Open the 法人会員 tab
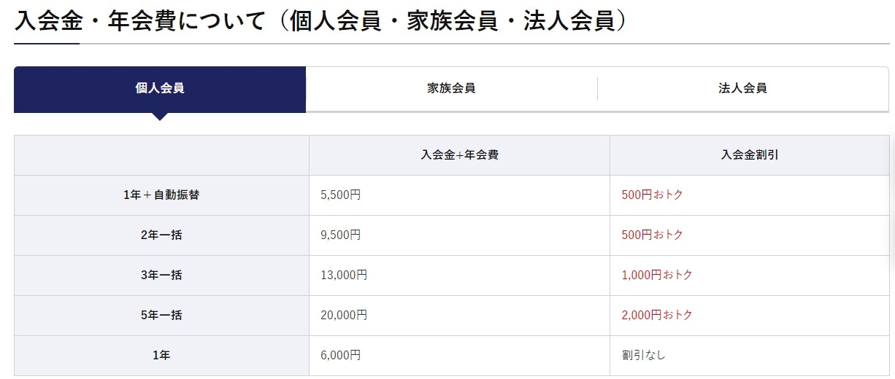This screenshot has width=895, height=379. 742,89
